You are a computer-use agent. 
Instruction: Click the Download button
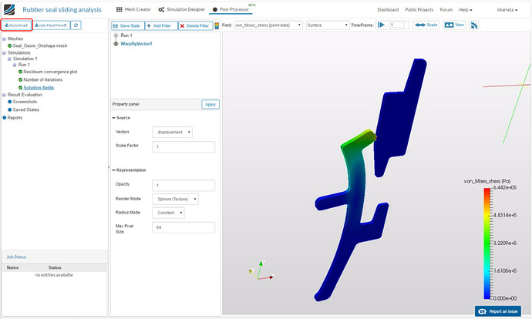pos(16,25)
